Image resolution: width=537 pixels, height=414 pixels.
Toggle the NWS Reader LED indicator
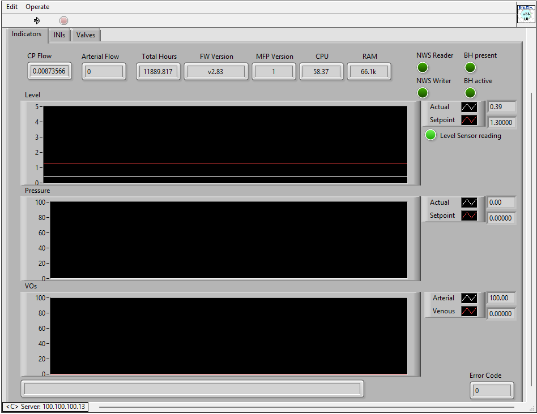(423, 68)
